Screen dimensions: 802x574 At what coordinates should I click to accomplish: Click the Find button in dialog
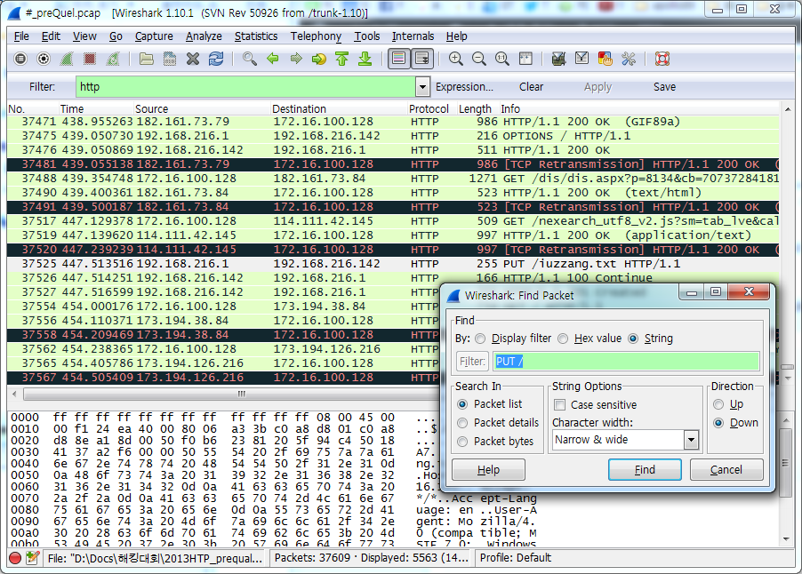tap(645, 469)
